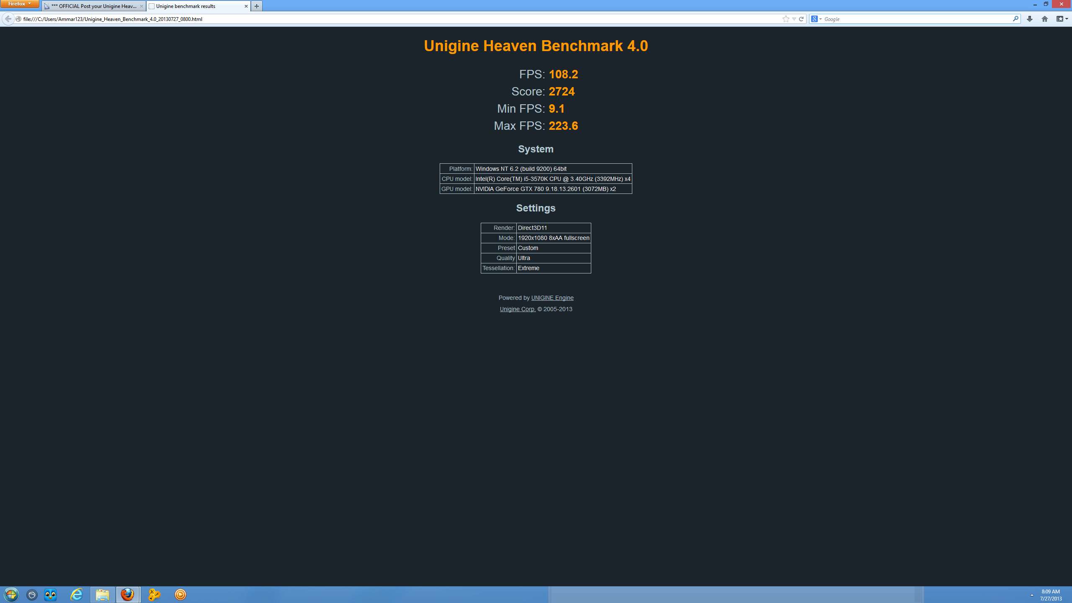
Task: Minimize the Firefox window
Action: (x=1035, y=4)
